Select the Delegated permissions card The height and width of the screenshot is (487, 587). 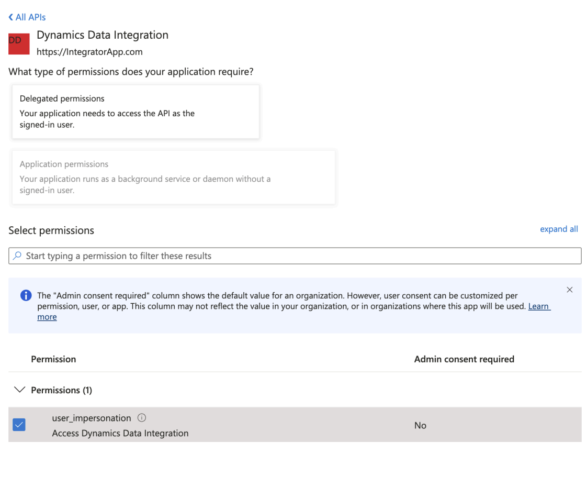[136, 112]
